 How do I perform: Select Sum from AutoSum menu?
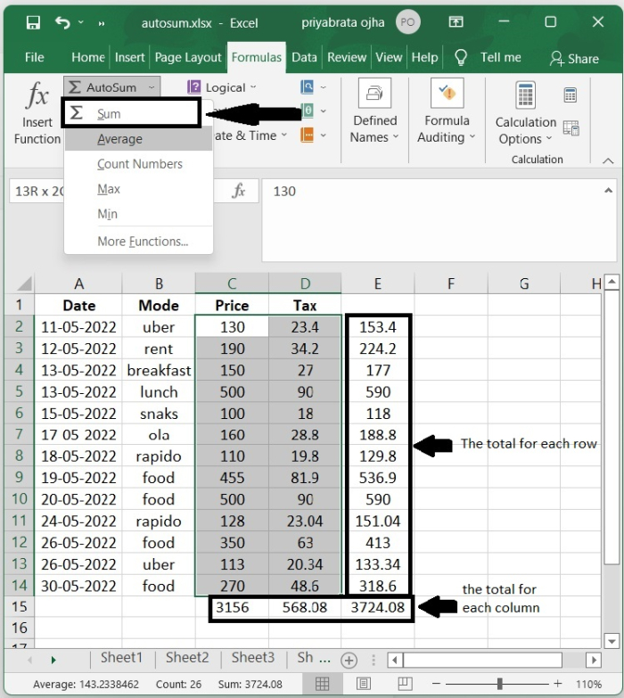click(109, 114)
